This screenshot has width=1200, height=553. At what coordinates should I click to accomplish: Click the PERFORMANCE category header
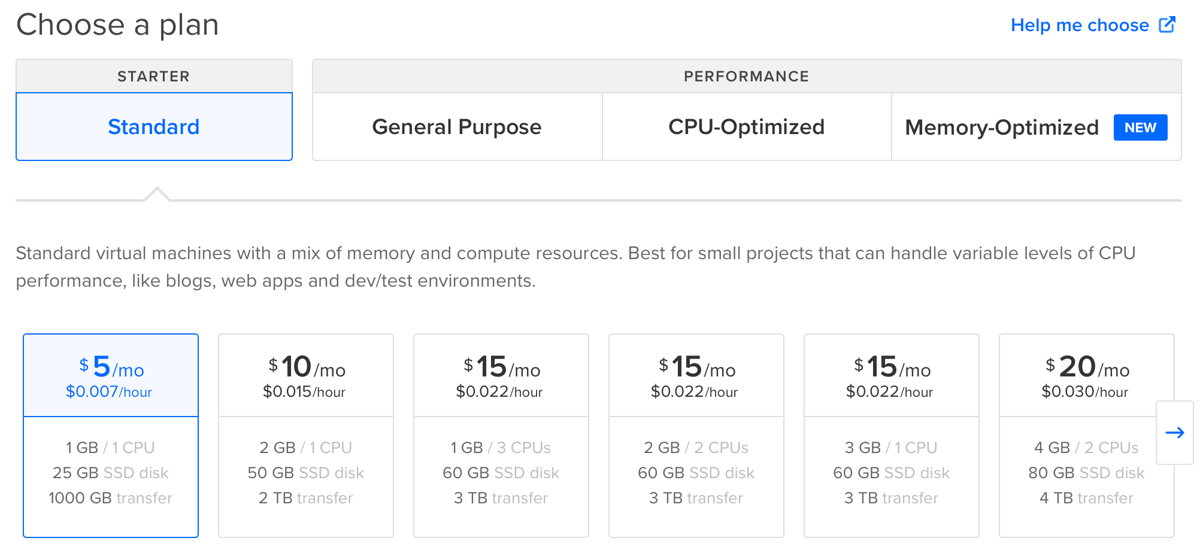coord(746,76)
